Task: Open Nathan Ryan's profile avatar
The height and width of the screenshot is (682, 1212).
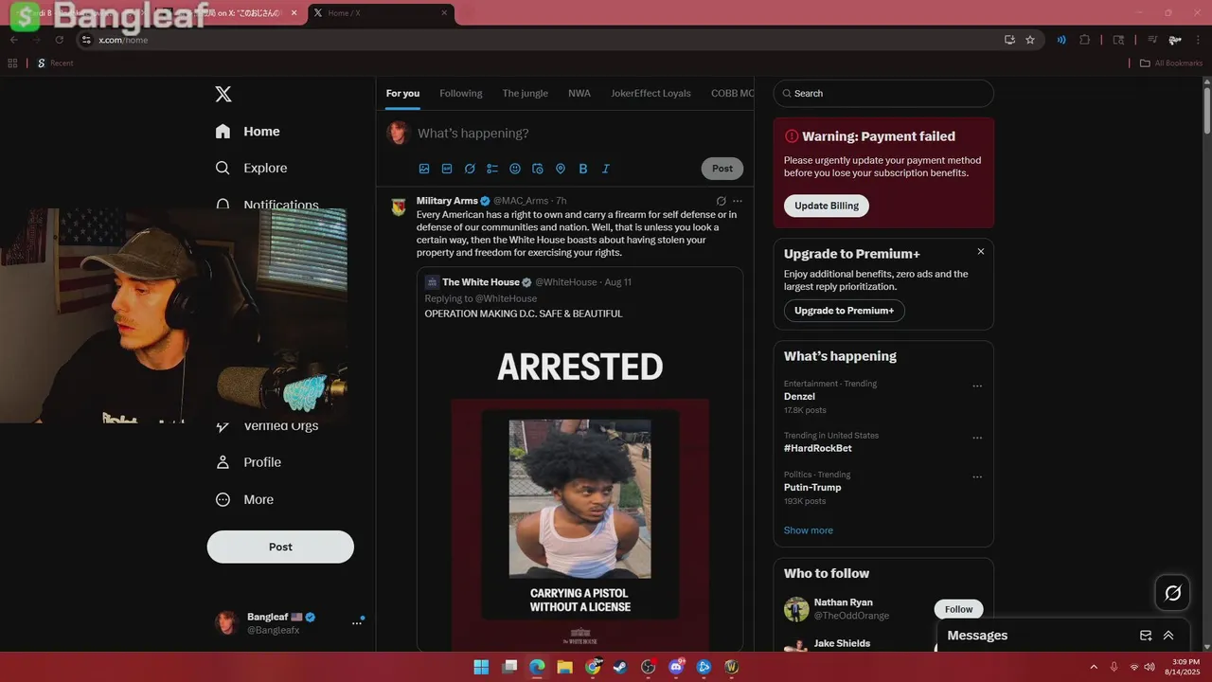Action: pos(796,609)
